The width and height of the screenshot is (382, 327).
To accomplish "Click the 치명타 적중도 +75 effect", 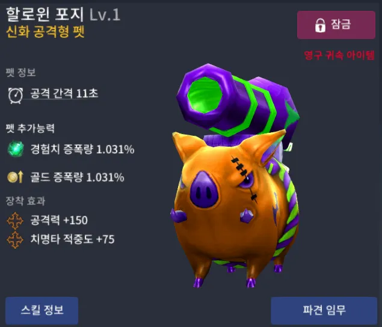I will [x=72, y=239].
